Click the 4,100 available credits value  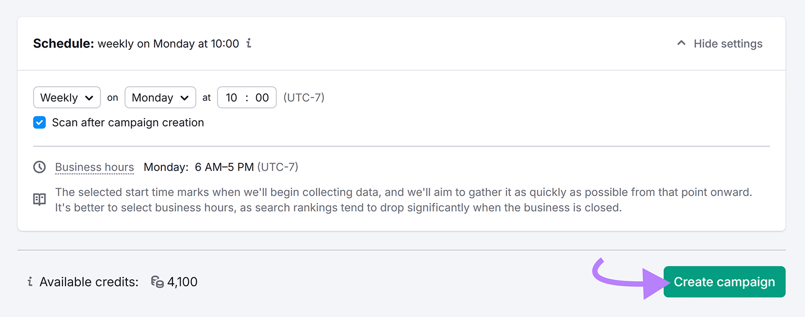click(182, 282)
